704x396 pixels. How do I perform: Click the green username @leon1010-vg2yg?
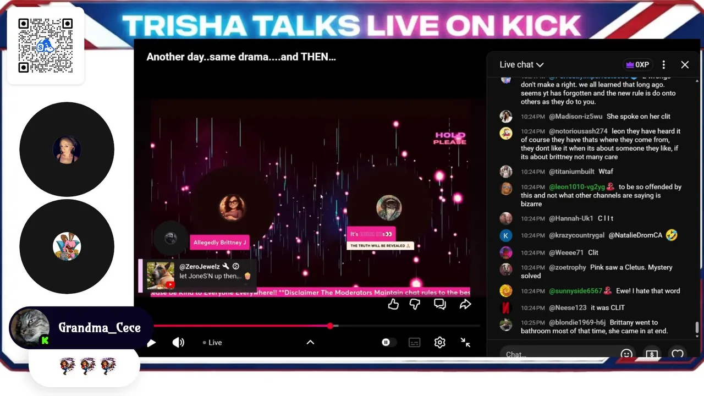pos(577,187)
